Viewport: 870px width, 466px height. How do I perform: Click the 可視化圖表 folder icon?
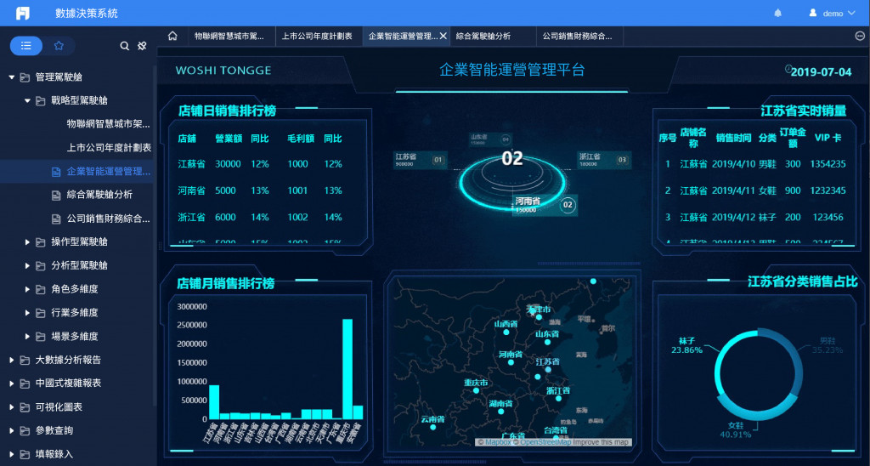(x=25, y=407)
